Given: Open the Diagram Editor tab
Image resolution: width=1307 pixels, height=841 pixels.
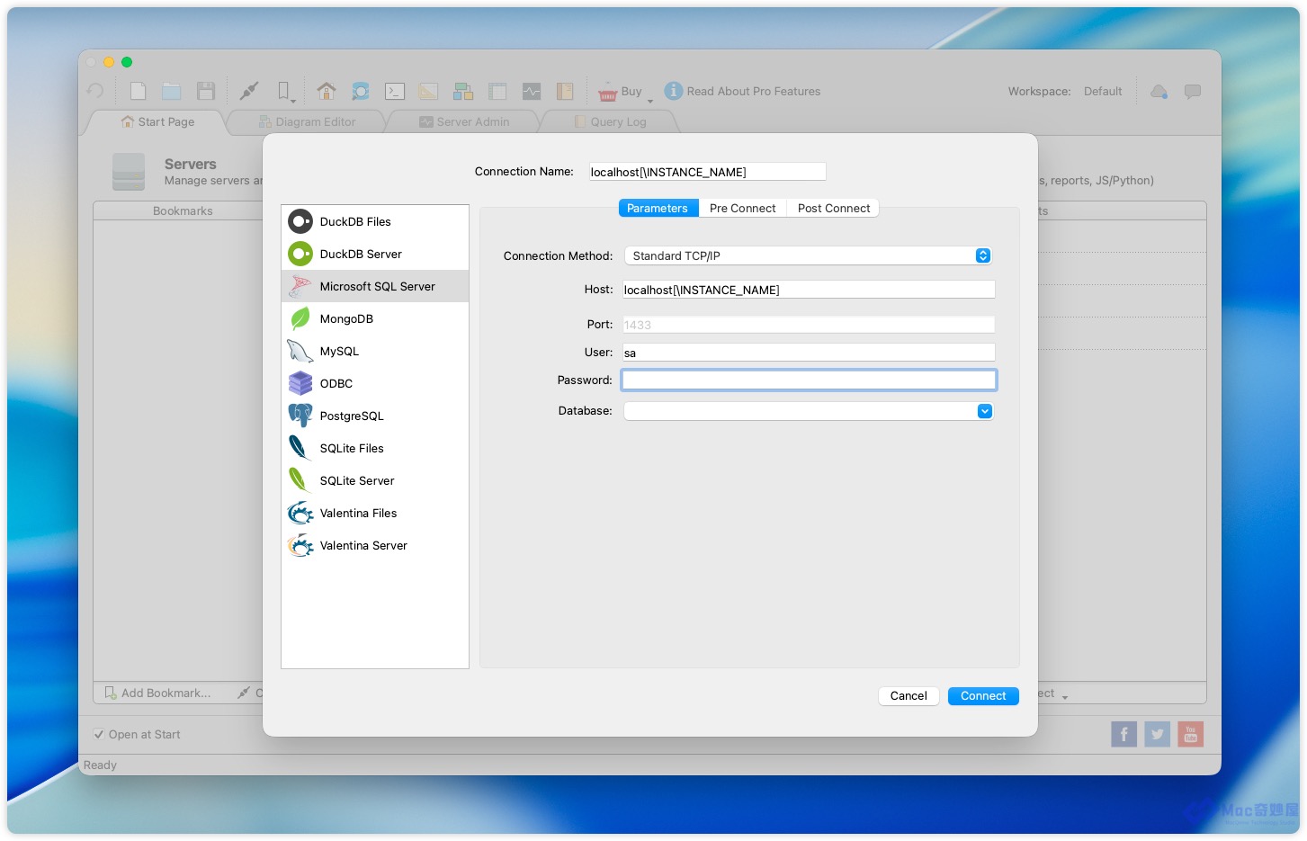Looking at the screenshot, I should tap(307, 121).
